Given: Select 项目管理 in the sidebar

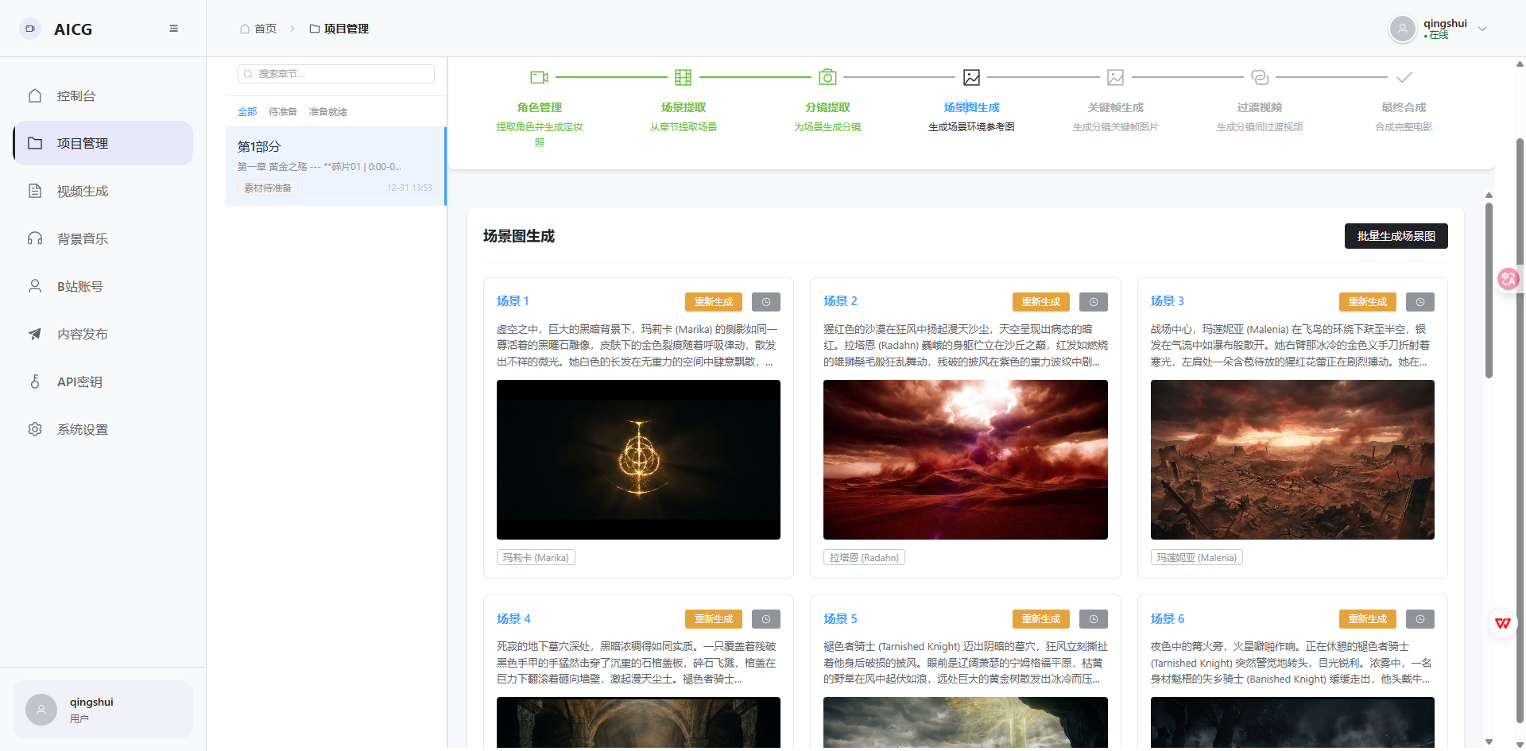Looking at the screenshot, I should [x=103, y=143].
